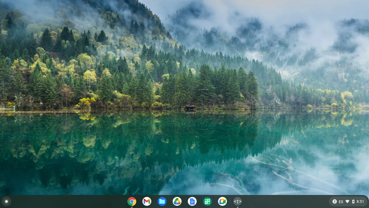Launch Google Chrome from the shelf
Image resolution: width=369 pixels, height=208 pixels.
point(132,201)
